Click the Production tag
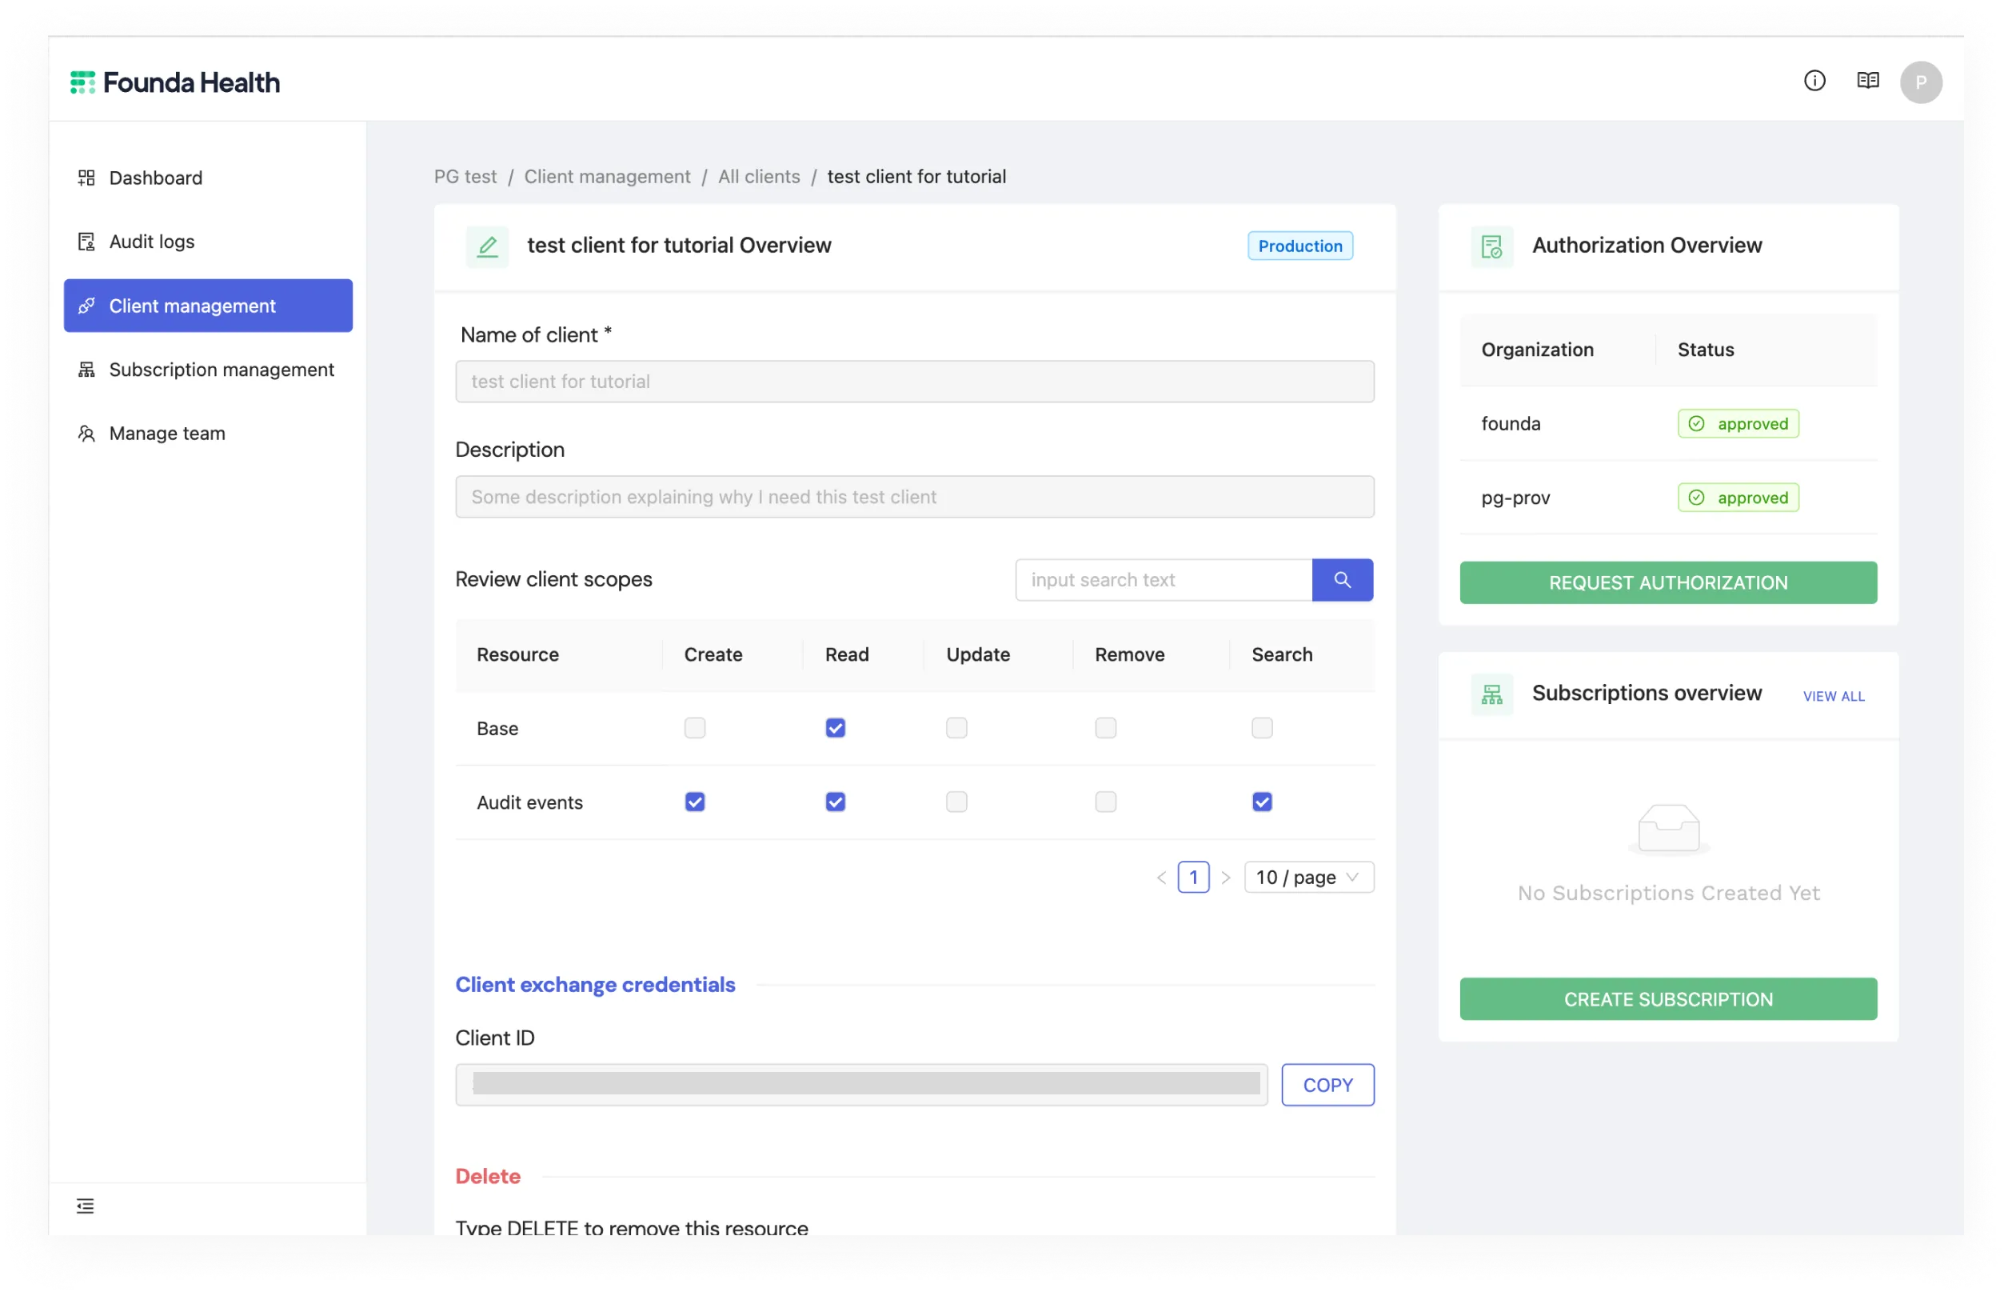Viewport: 2012px width, 1296px height. pyautogui.click(x=1299, y=246)
